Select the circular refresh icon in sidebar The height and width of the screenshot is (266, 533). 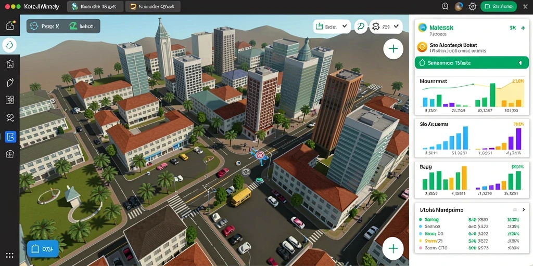[x=9, y=45]
